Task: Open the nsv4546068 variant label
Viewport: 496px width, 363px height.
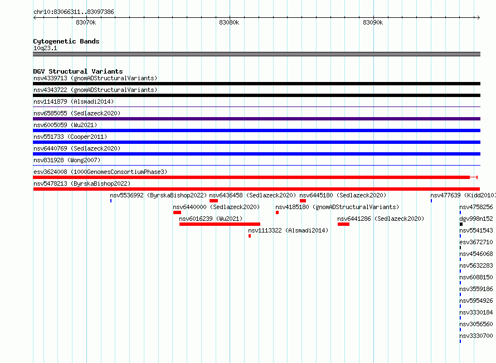Action: (476, 254)
